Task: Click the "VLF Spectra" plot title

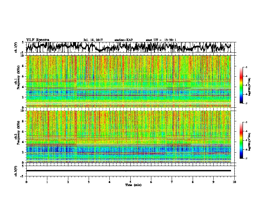Action: point(38,40)
